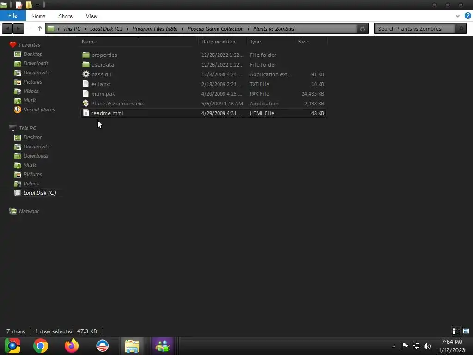Open Music under Favorites

(x=30, y=100)
